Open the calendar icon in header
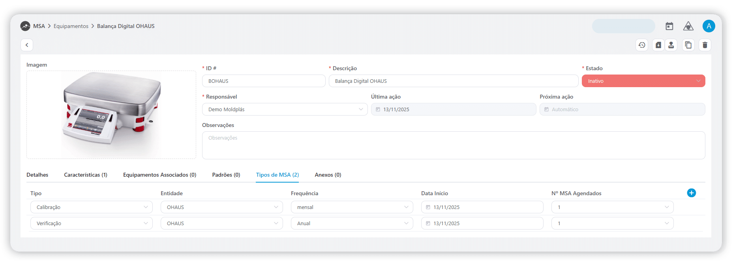 click(x=669, y=26)
